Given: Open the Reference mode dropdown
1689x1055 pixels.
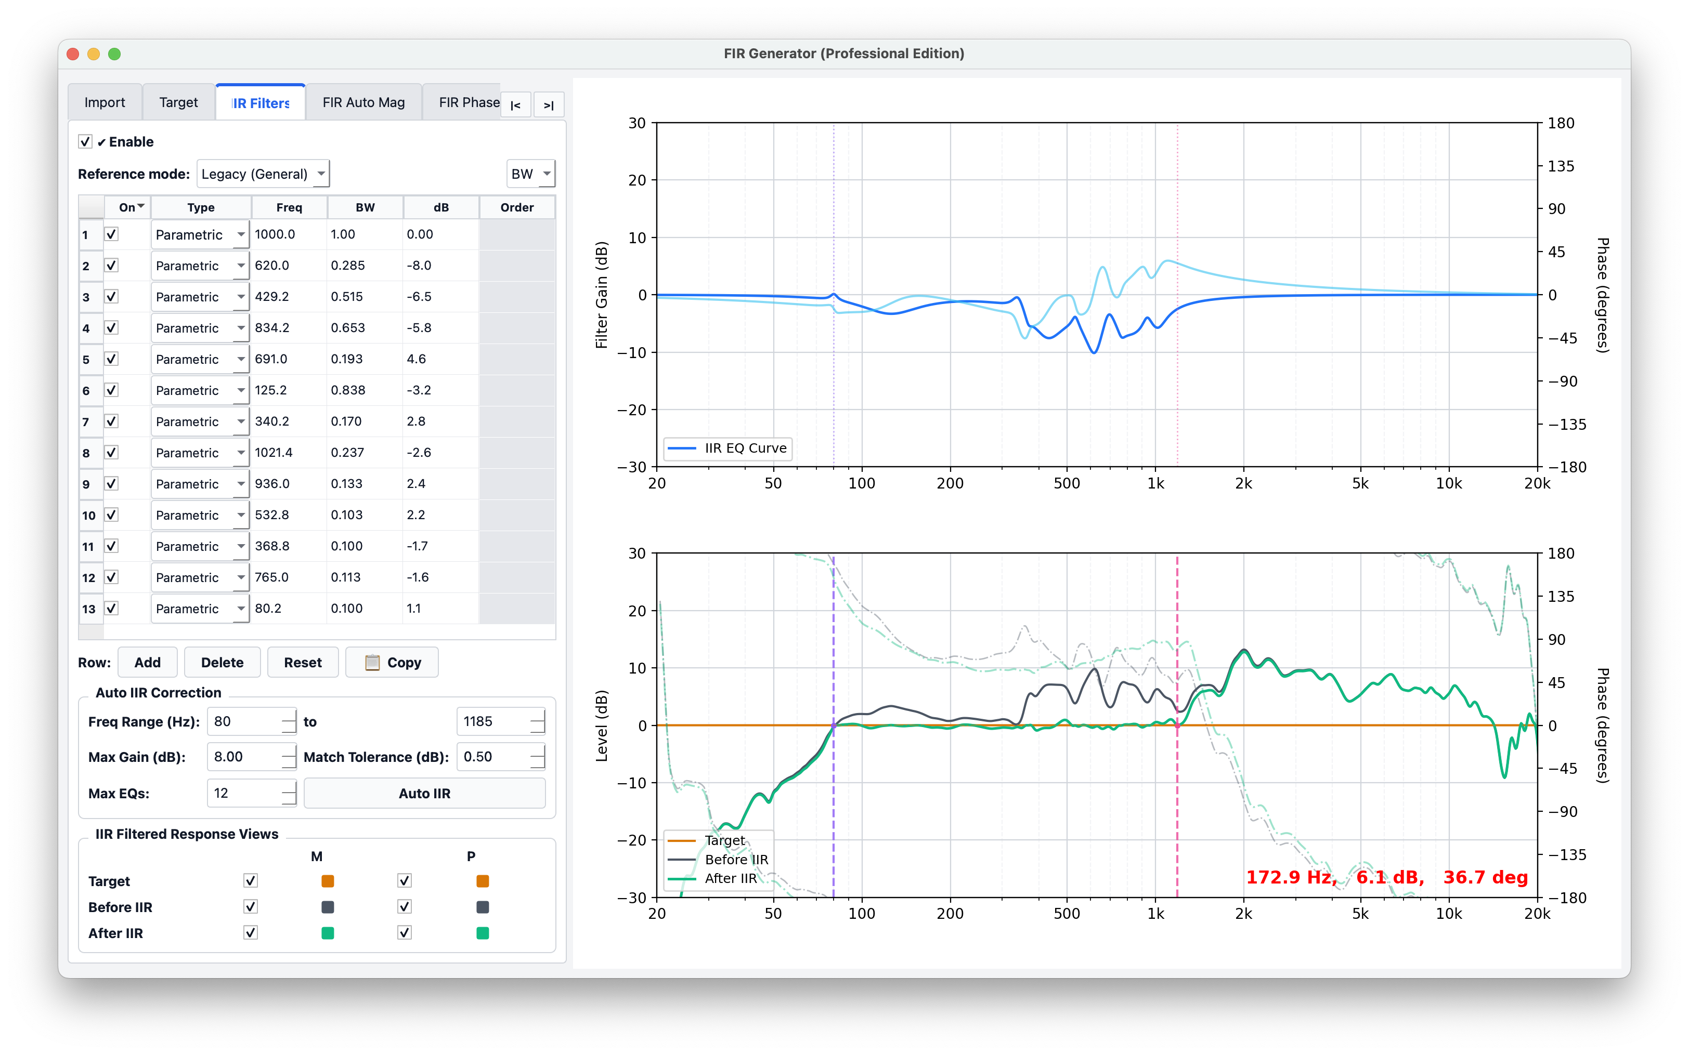Looking at the screenshot, I should 263,174.
